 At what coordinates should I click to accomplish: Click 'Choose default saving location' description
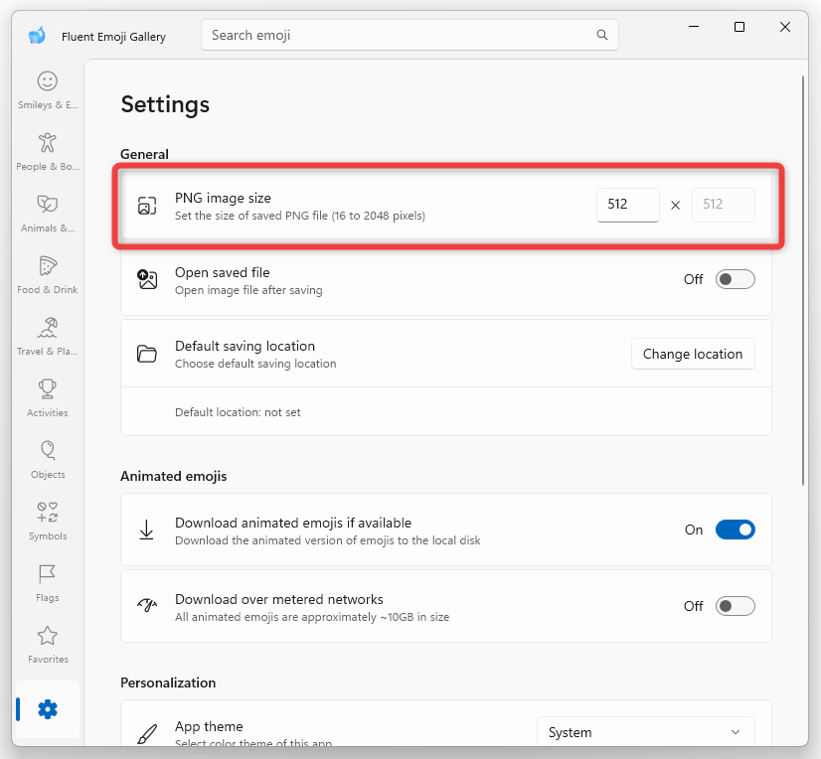[x=255, y=364]
